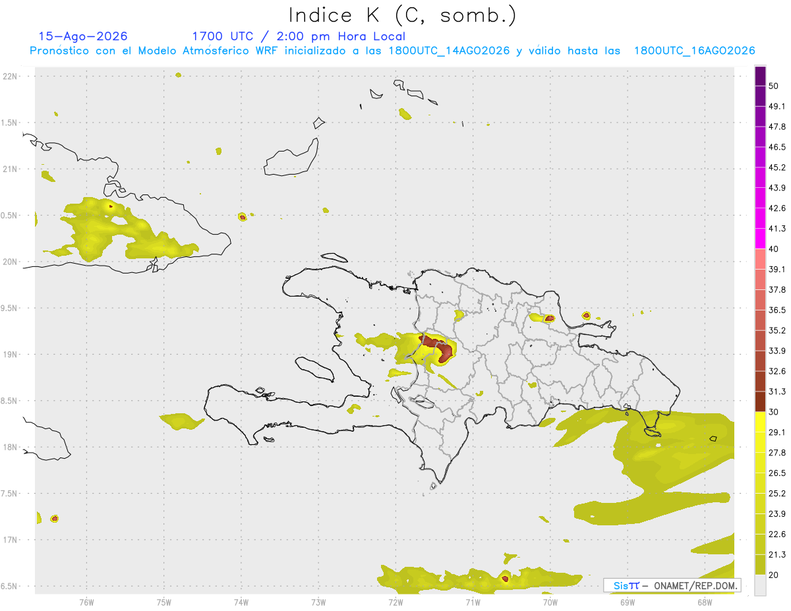Click the "37.8" legend value
This screenshot has height=611, width=791.
tap(777, 290)
